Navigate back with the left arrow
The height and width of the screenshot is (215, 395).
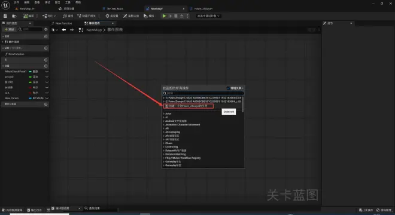tap(64, 30)
